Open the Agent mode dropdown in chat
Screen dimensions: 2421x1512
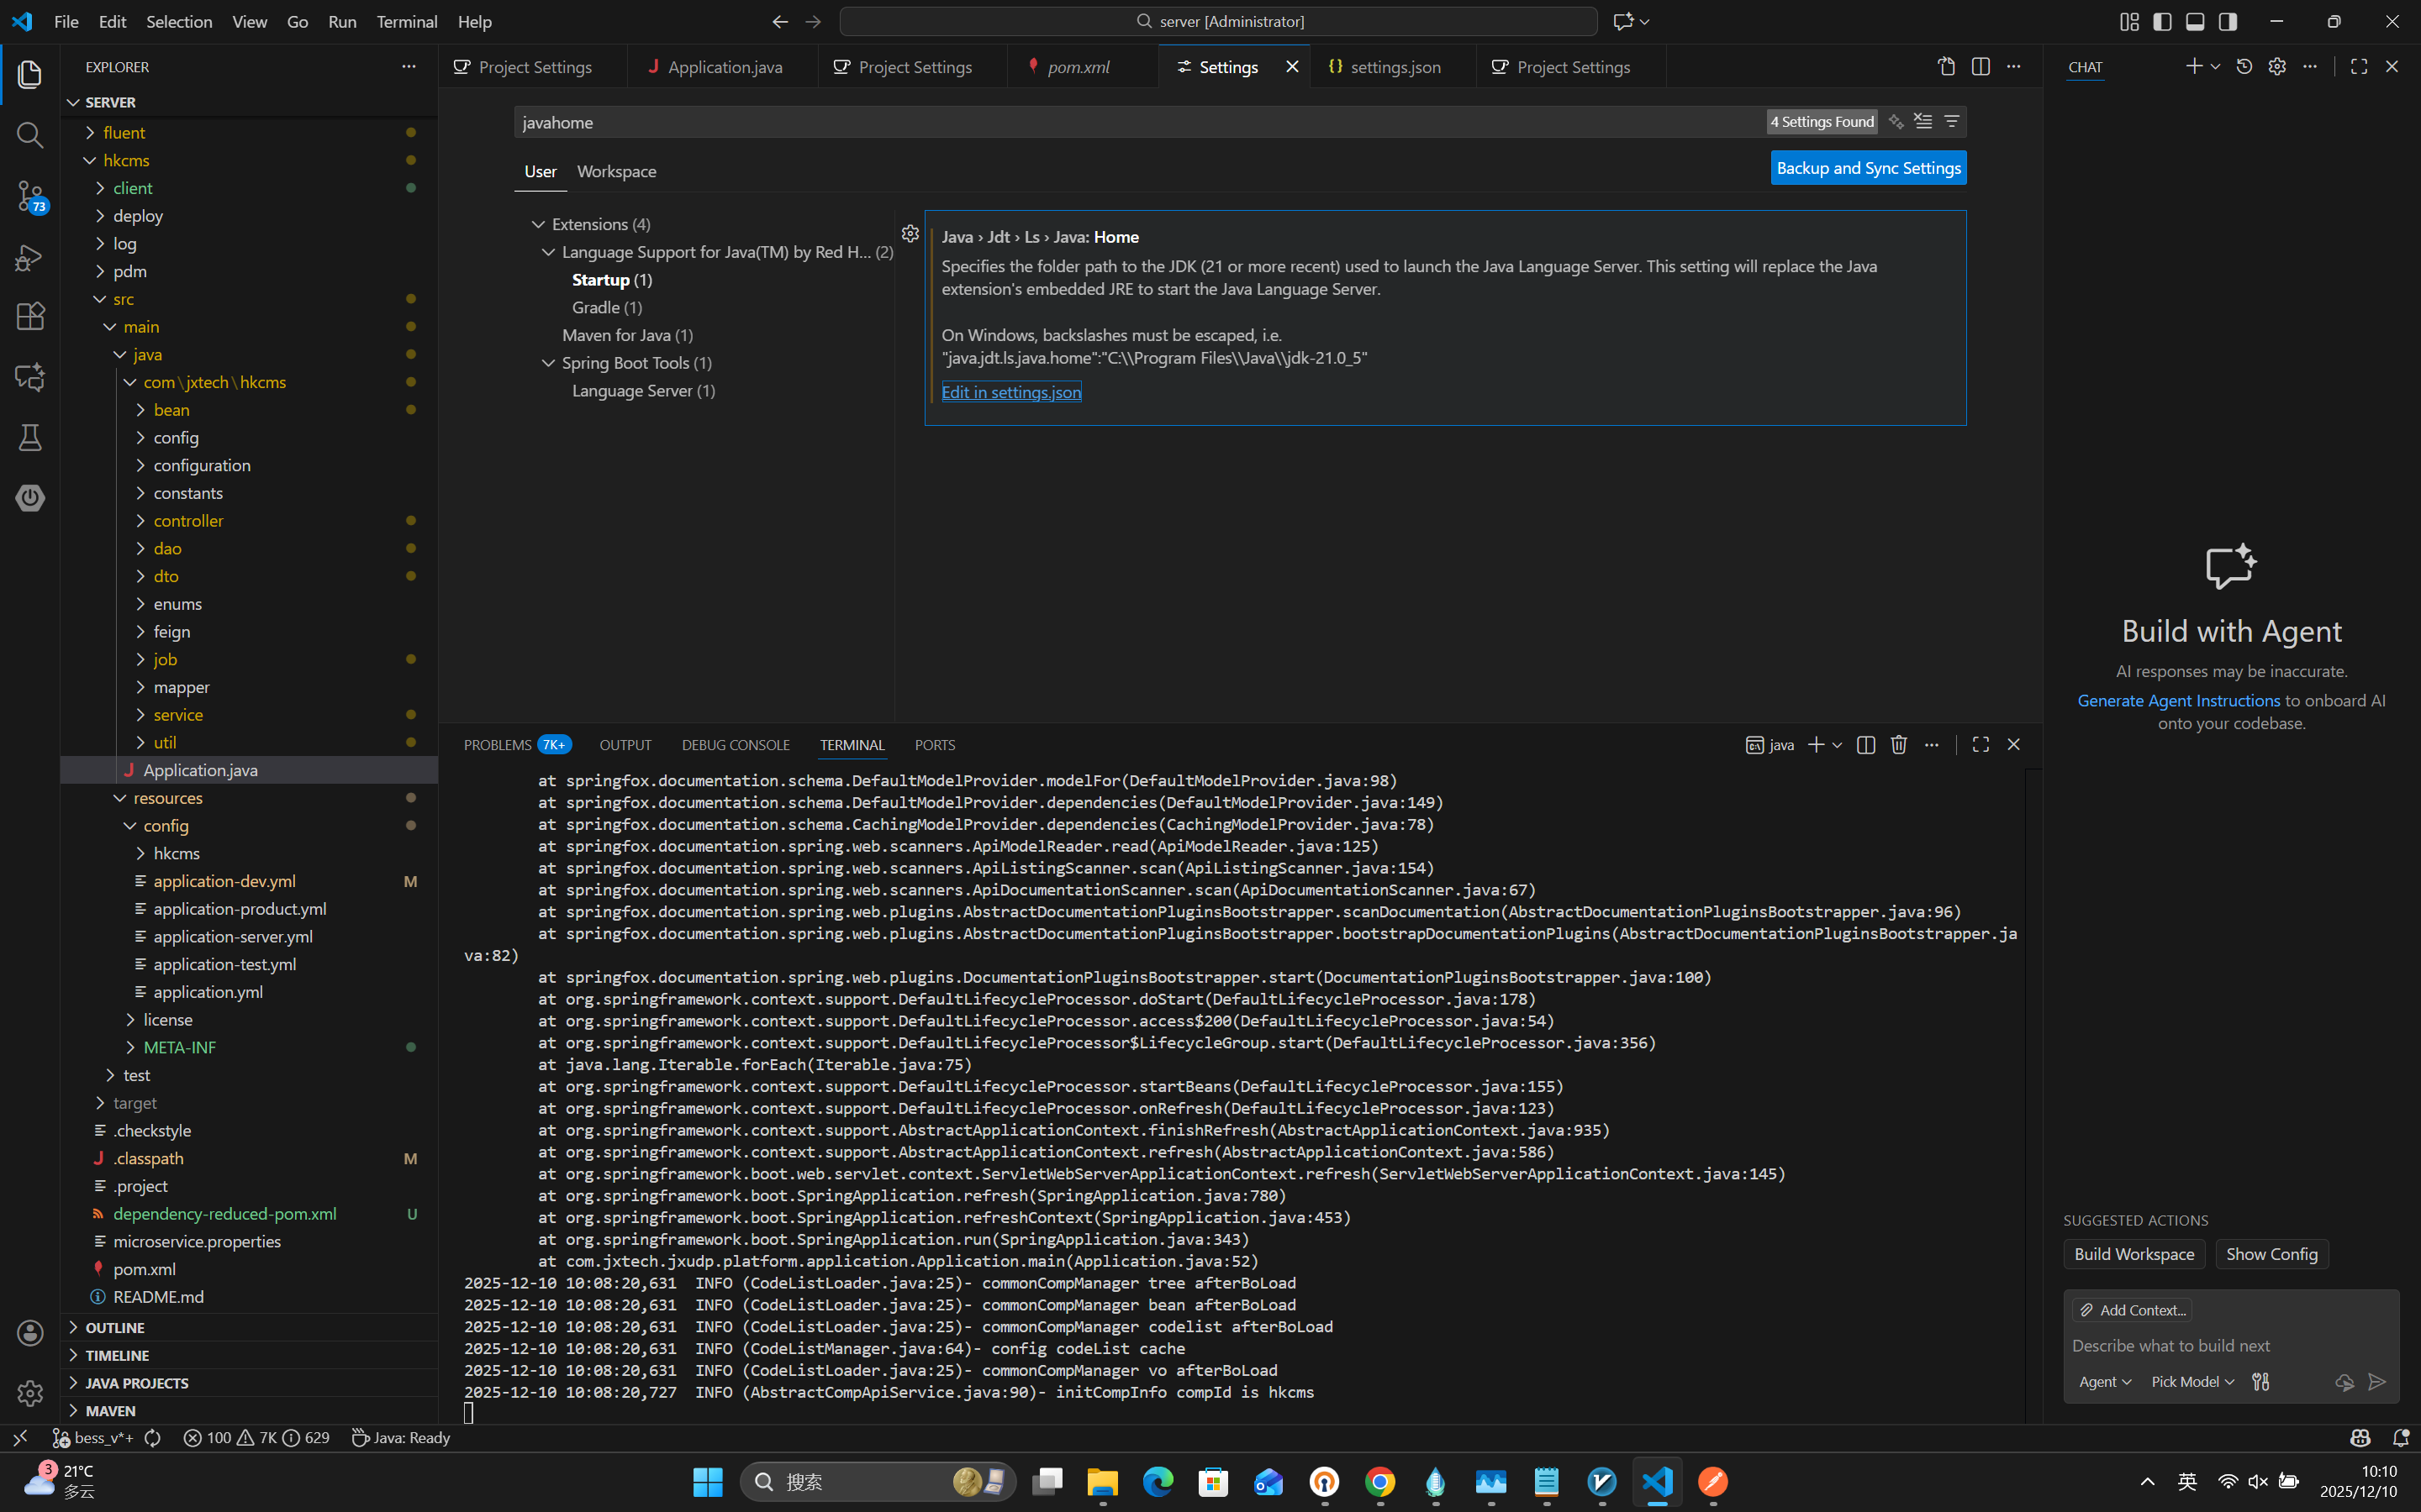pos(2104,1382)
